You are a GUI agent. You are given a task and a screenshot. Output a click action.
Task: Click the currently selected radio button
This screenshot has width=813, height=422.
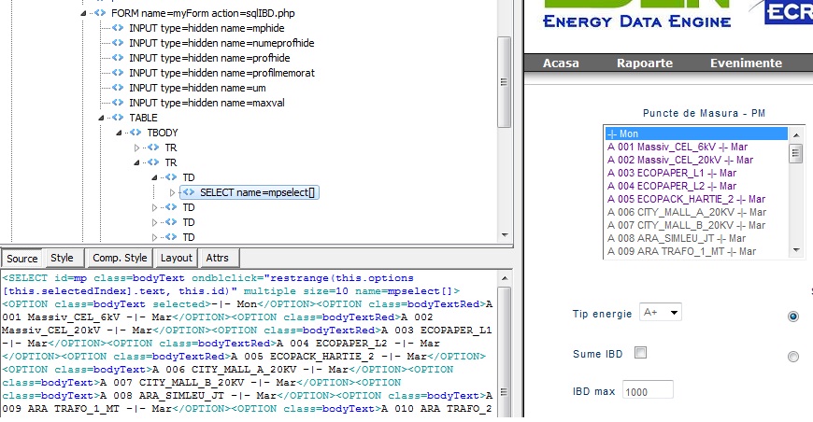pyautogui.click(x=793, y=316)
